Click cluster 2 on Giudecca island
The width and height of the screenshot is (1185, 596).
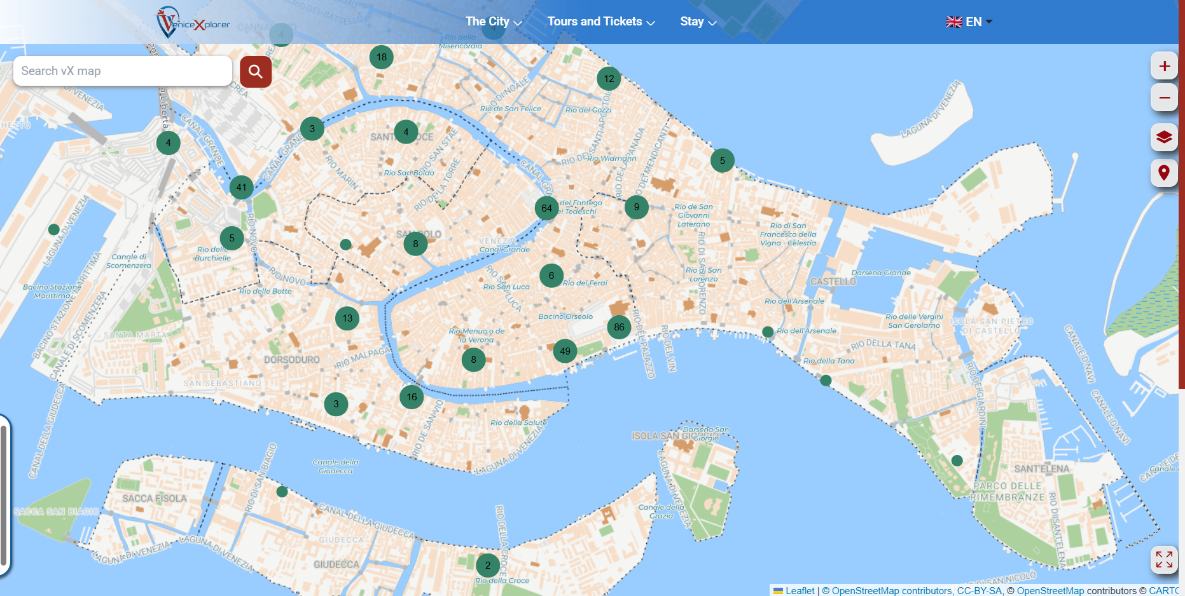(487, 564)
